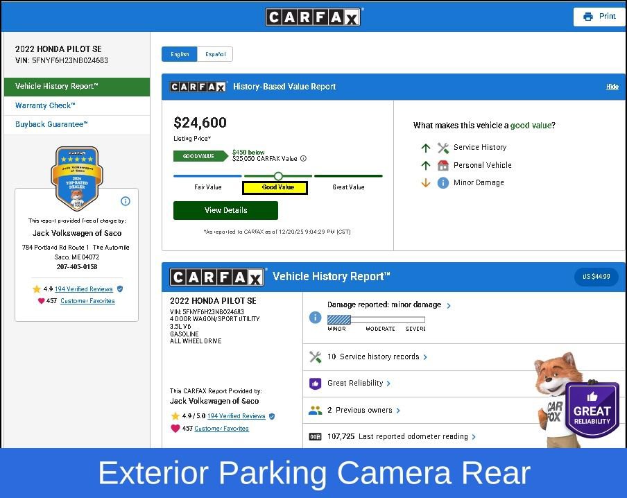Click the printer icon in Print button
Screen dimensions: 627x498
click(588, 17)
